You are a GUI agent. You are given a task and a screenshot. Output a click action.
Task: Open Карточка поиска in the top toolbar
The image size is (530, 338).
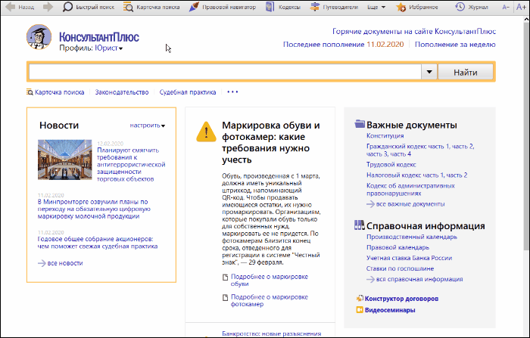(x=157, y=7)
